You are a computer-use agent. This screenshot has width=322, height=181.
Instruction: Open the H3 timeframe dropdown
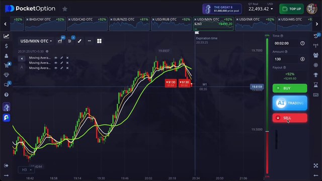[x=27, y=170]
